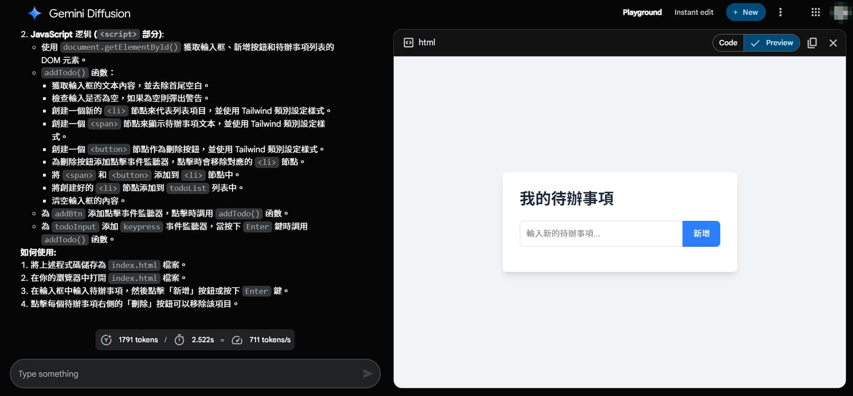The width and height of the screenshot is (853, 396).
Task: Click the todoList code snippet
Action: point(188,188)
